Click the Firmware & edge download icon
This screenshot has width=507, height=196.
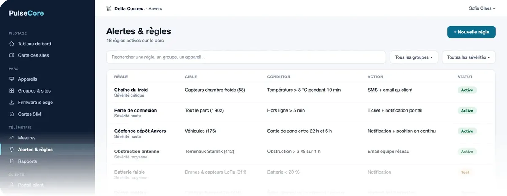point(11,103)
